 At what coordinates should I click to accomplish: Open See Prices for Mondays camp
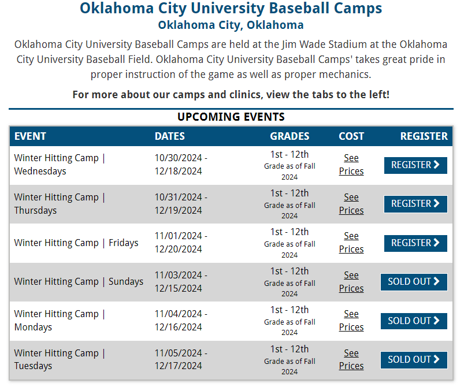(x=351, y=321)
